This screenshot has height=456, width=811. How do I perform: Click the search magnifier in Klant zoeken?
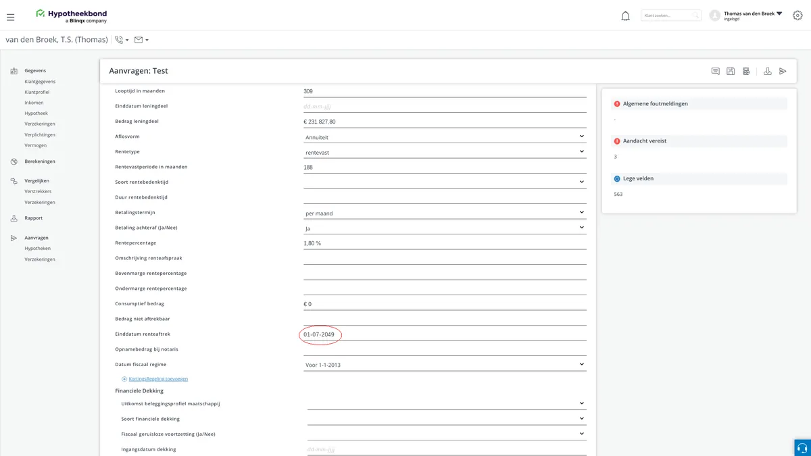click(695, 16)
